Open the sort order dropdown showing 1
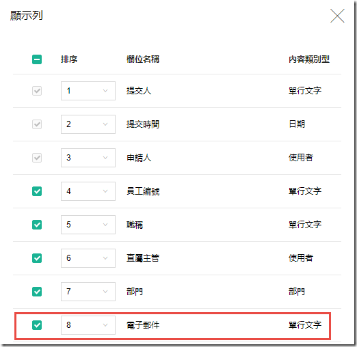The width and height of the screenshot is (357, 347). (88, 91)
